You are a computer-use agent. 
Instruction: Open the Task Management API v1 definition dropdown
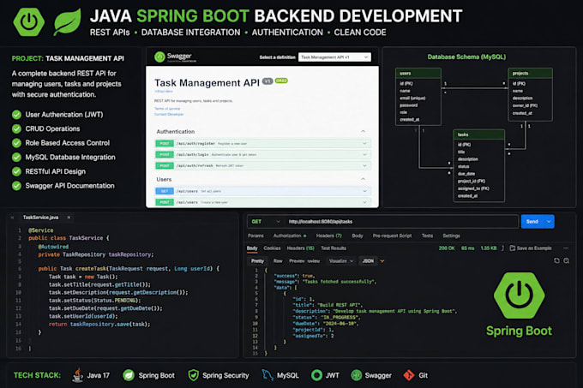(x=334, y=57)
